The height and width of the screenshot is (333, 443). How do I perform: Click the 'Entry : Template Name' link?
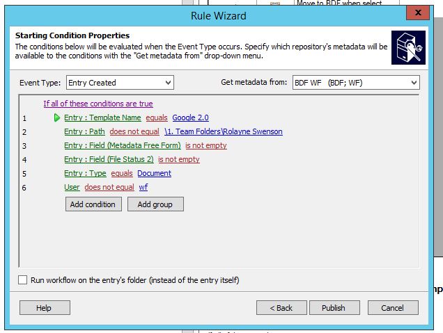(x=102, y=117)
